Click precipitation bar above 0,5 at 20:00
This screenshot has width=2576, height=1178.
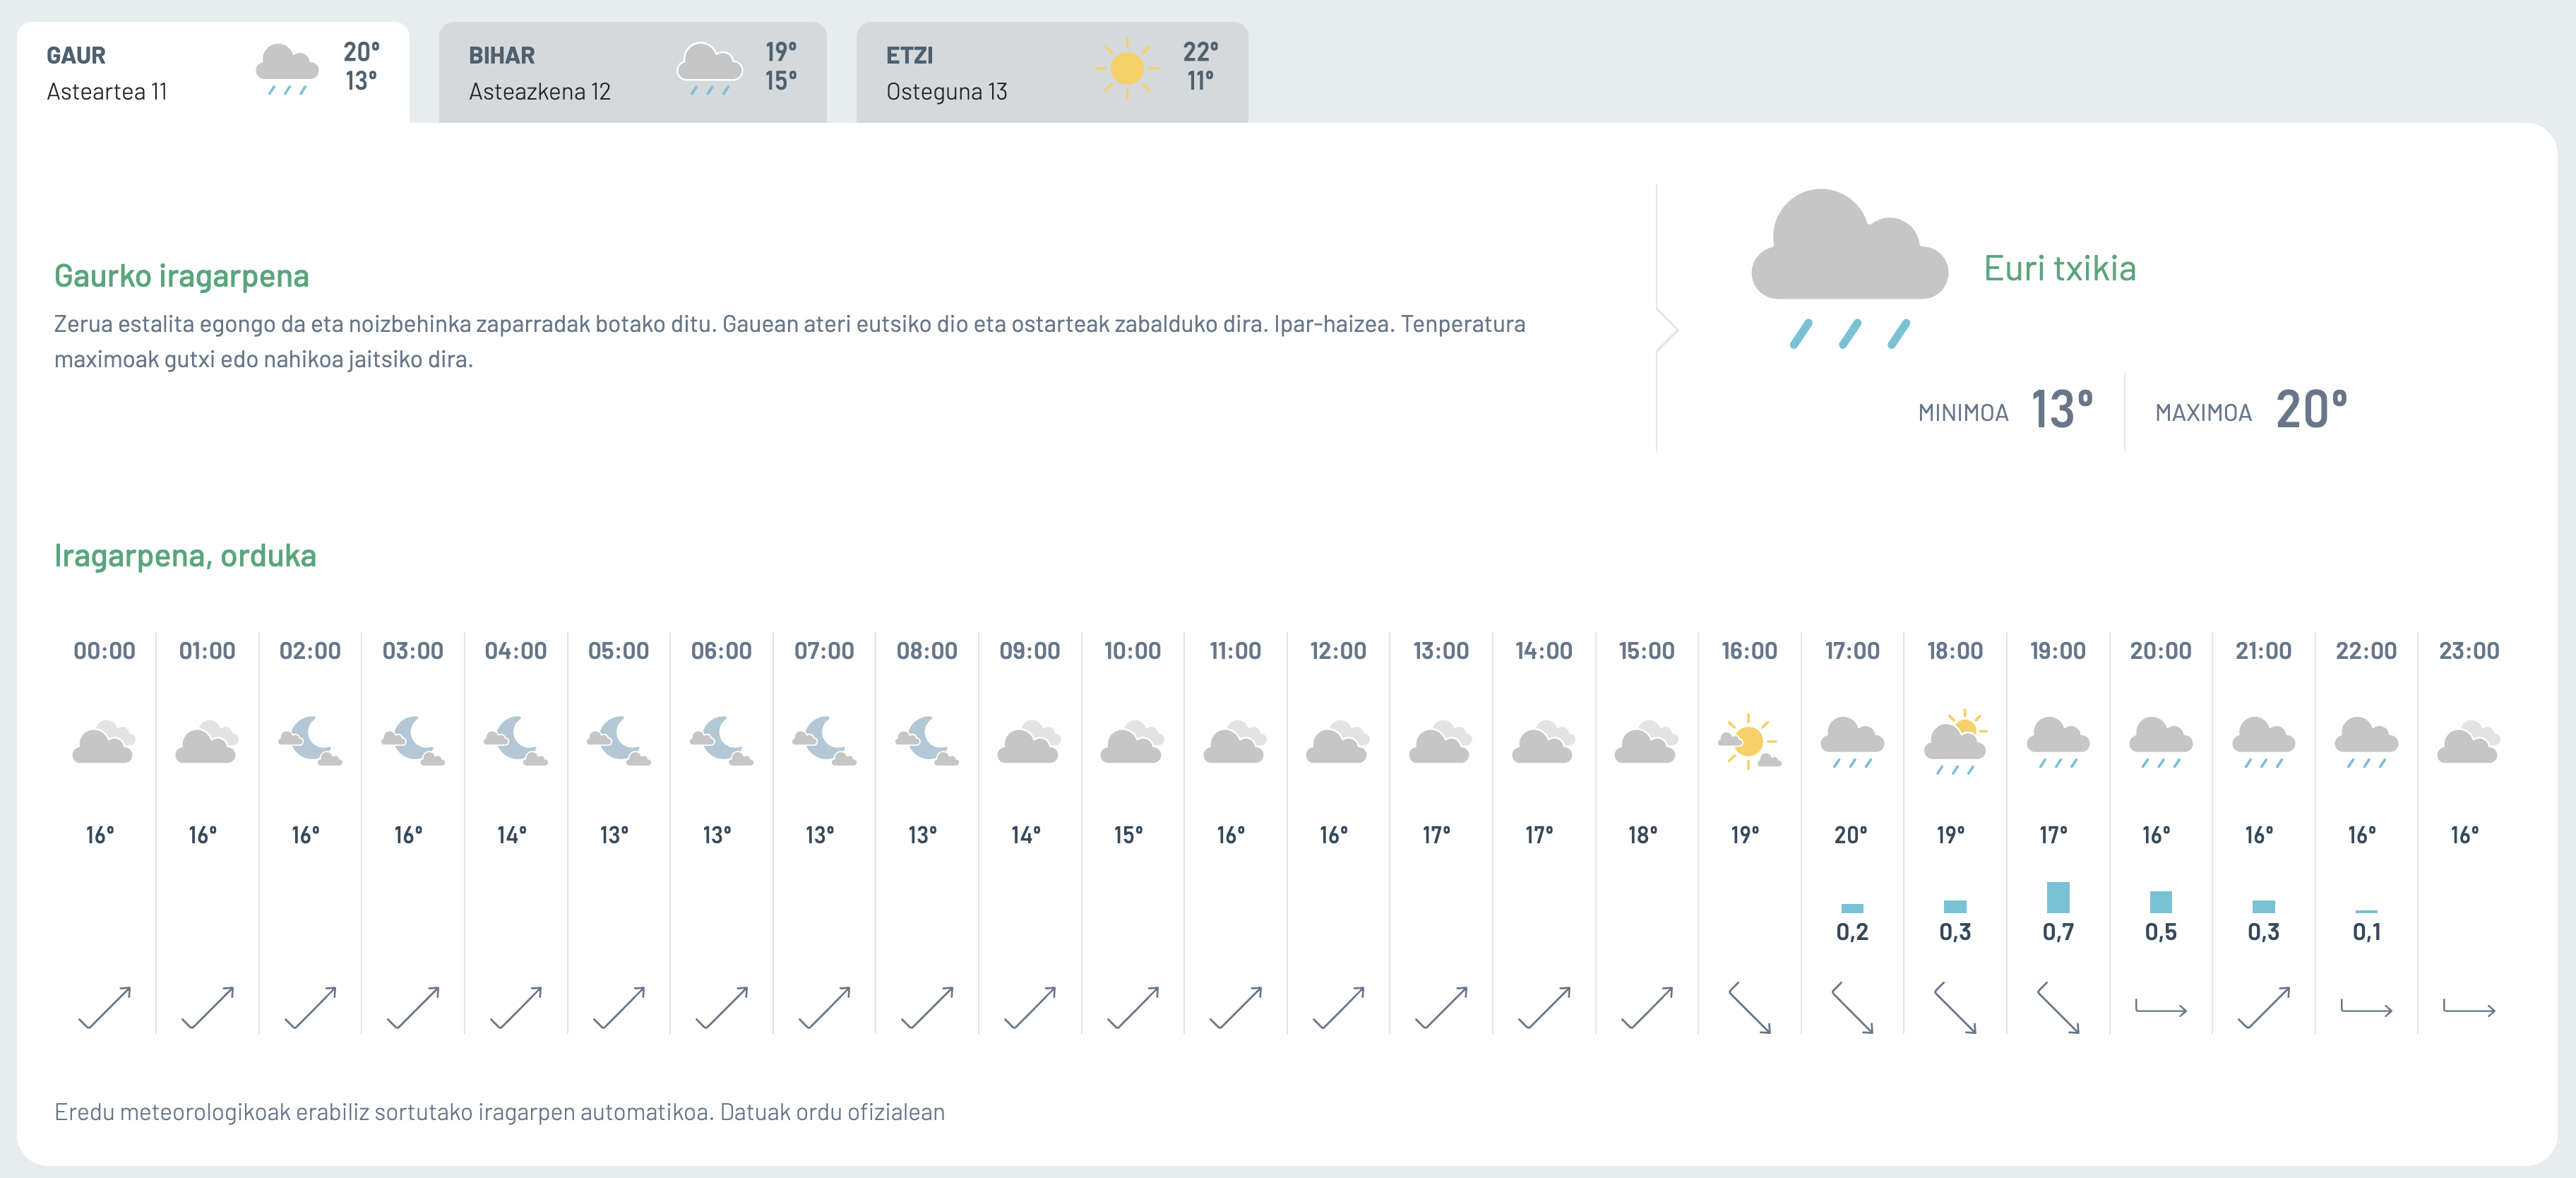(x=2161, y=902)
